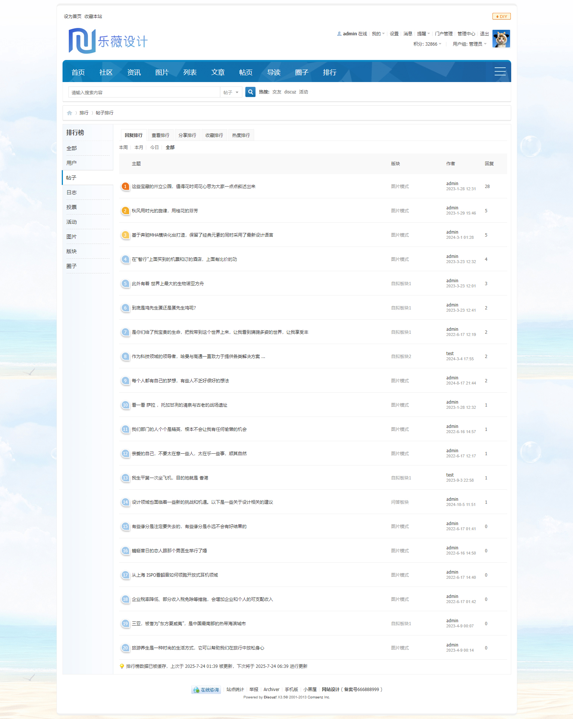
Task: Select 日志 in the ranking sidebar
Action: (72, 192)
